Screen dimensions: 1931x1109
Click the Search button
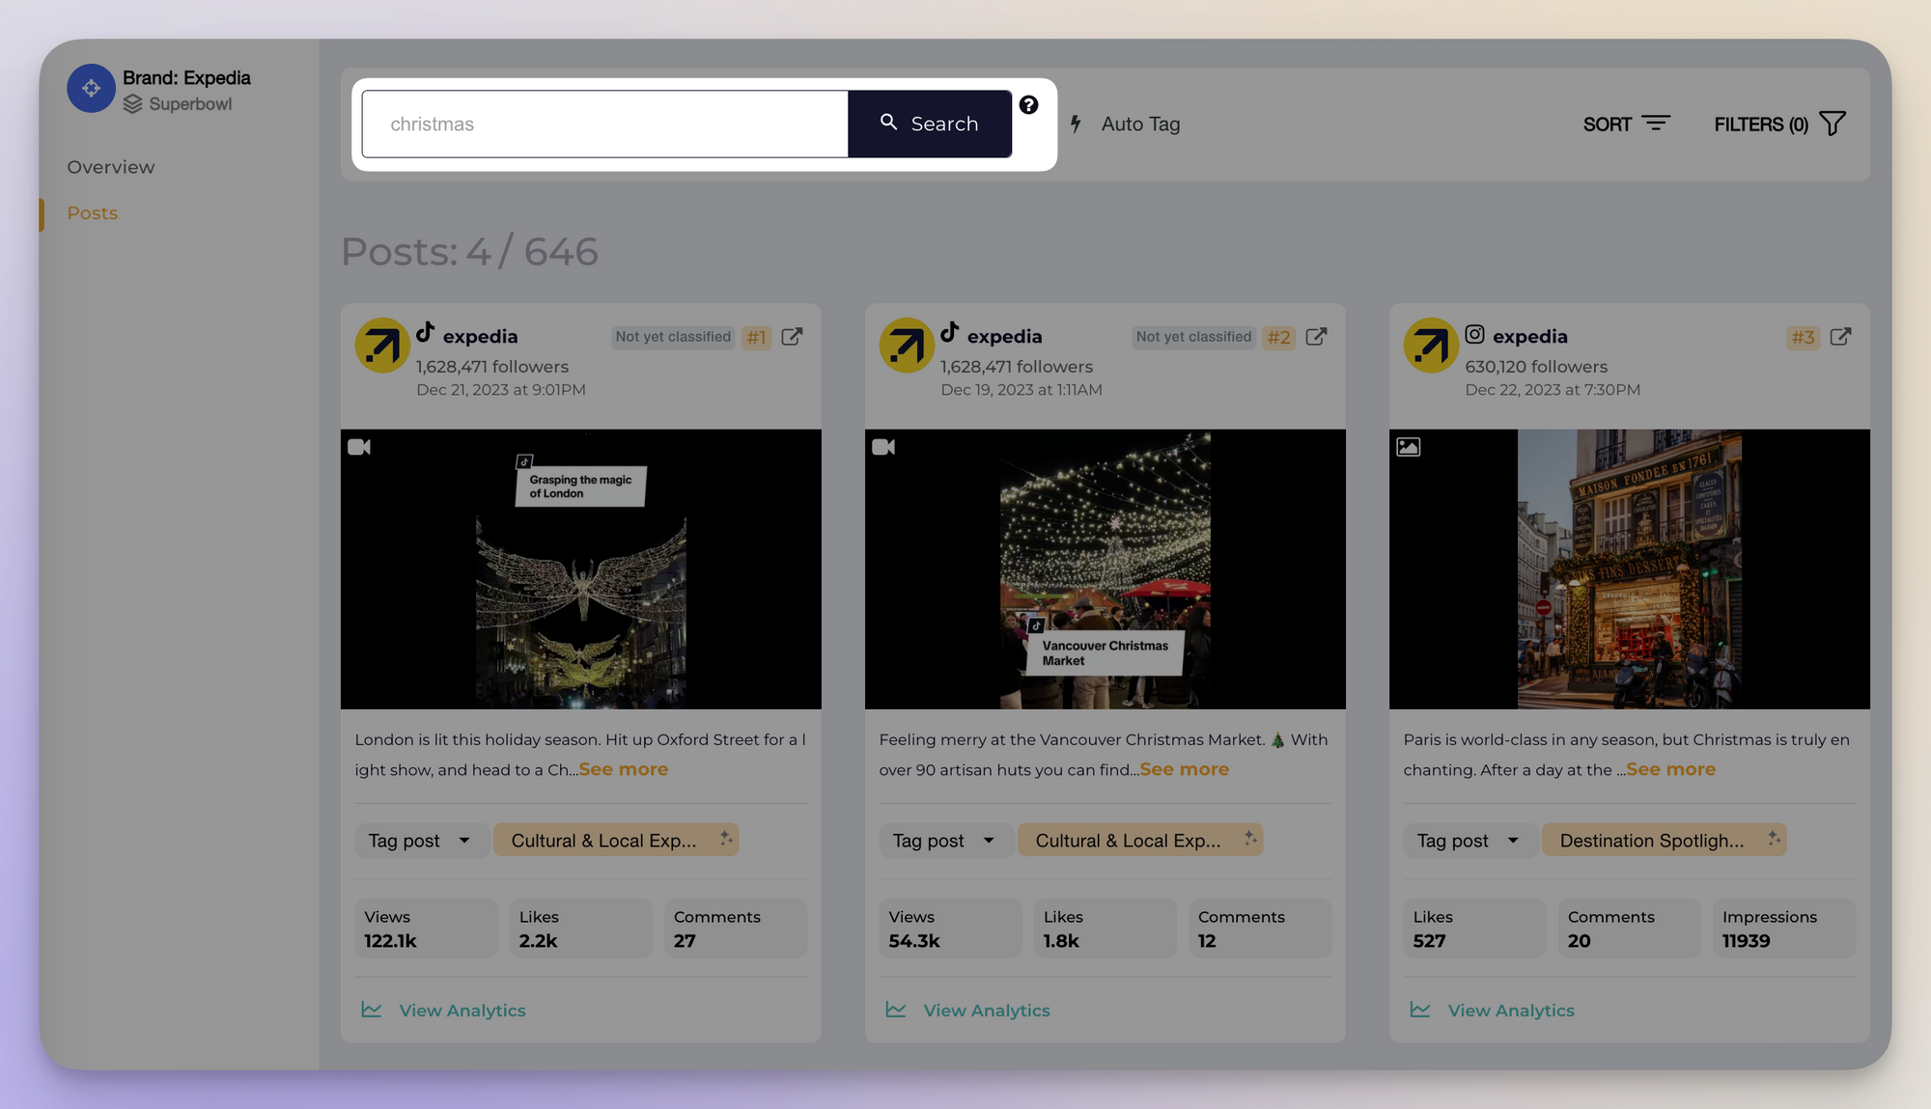(930, 124)
